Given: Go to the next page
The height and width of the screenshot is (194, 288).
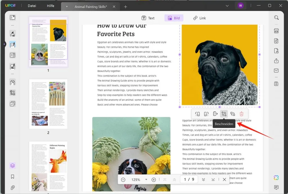Looking at the screenshot, I should click(203, 180).
